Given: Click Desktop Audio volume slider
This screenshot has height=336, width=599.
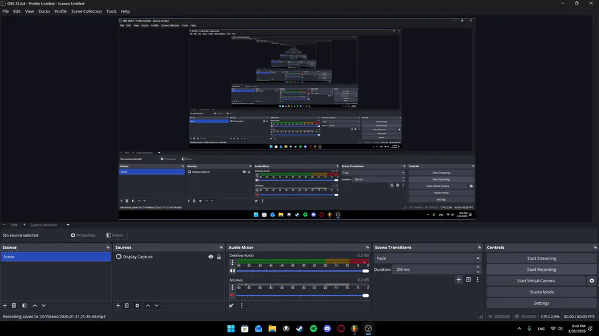Looking at the screenshot, I should pyautogui.click(x=303, y=271).
